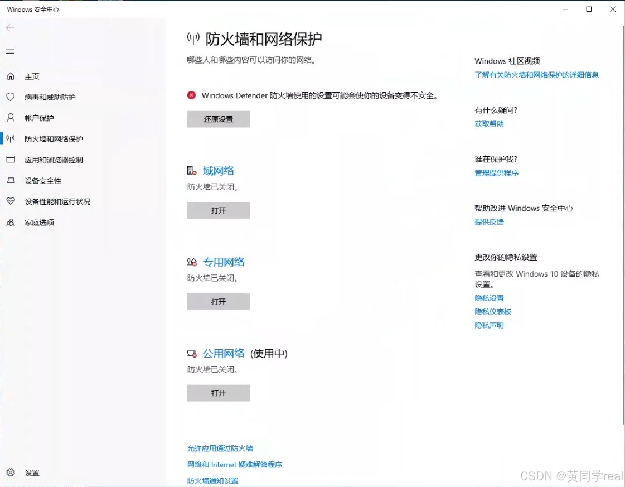Click the 还原设置 button
Screen dimensions: 625x487
point(219,119)
